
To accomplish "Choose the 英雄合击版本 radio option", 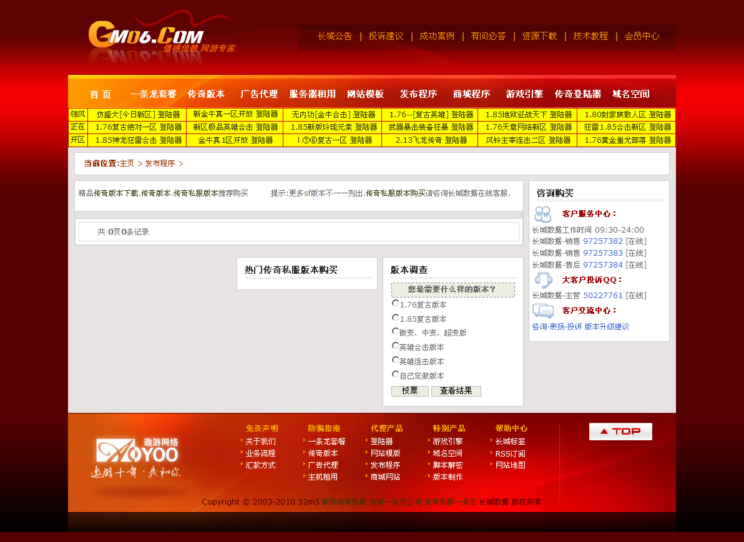I will pyautogui.click(x=395, y=346).
